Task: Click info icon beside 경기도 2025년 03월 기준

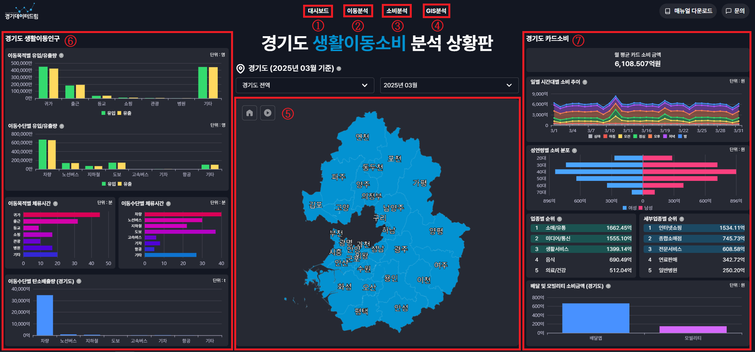Action: [x=339, y=69]
